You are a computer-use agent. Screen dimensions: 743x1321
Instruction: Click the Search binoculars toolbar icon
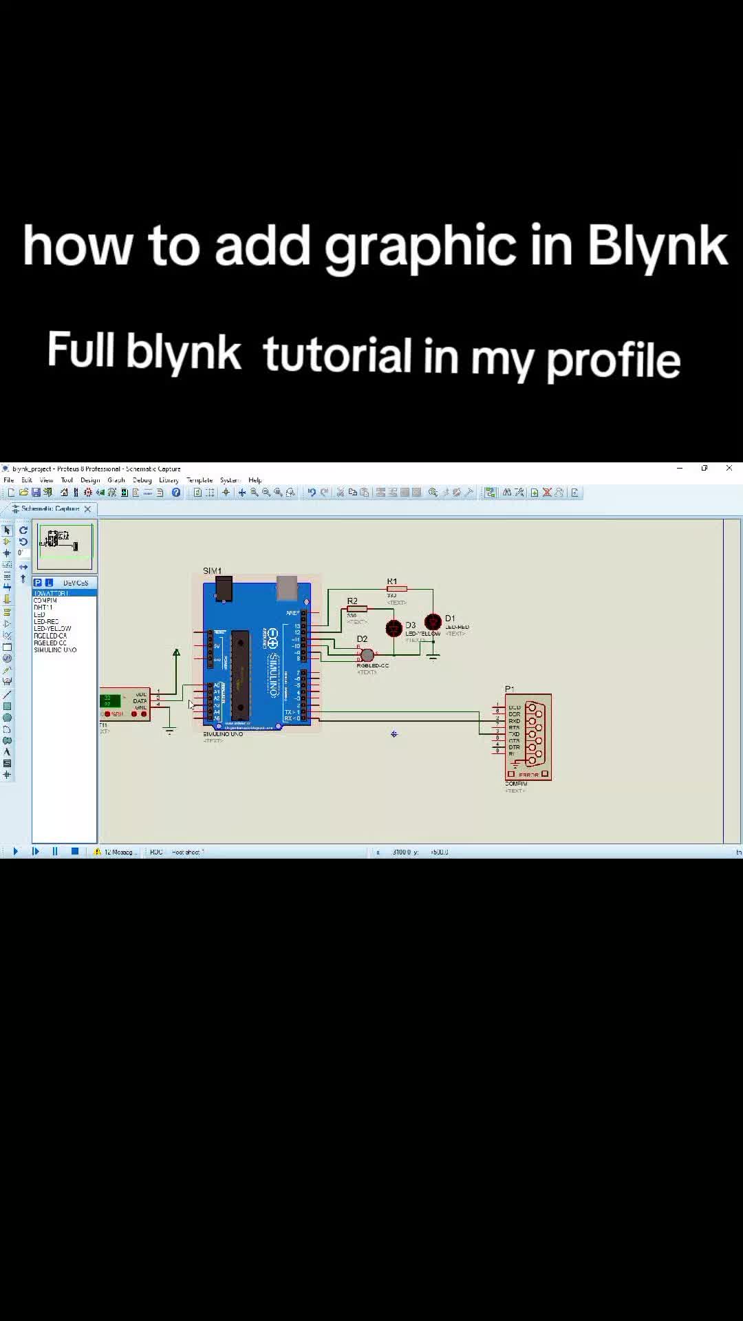coord(507,492)
